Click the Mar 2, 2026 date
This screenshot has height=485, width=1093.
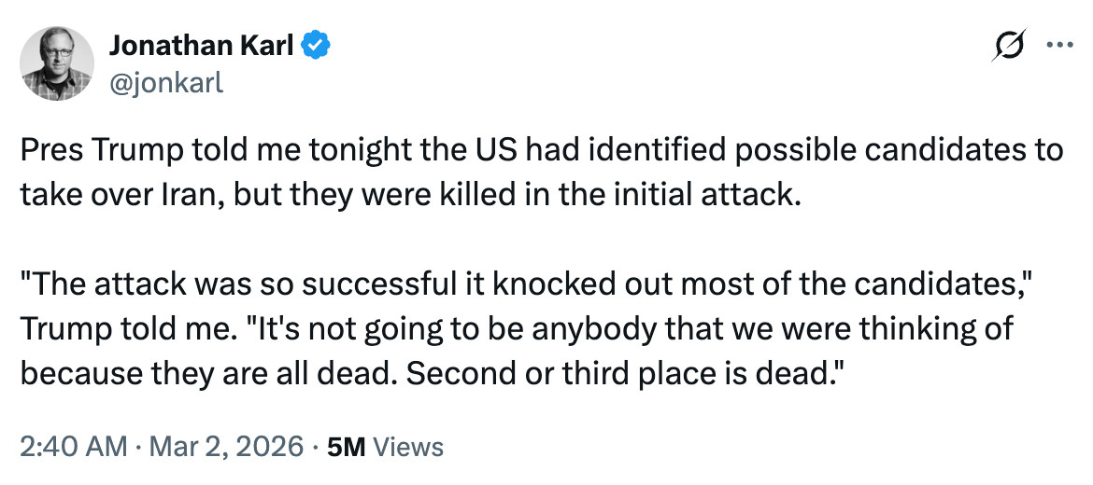point(224,446)
